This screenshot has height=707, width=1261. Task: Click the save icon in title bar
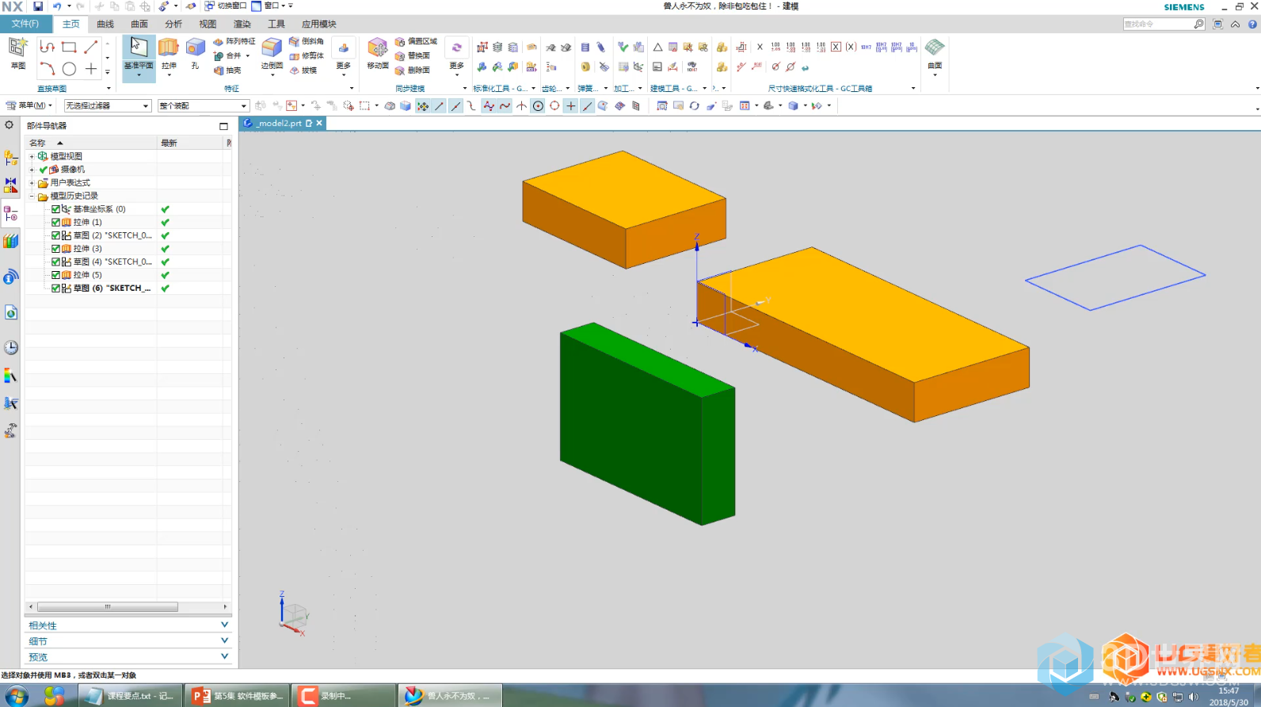pos(38,6)
